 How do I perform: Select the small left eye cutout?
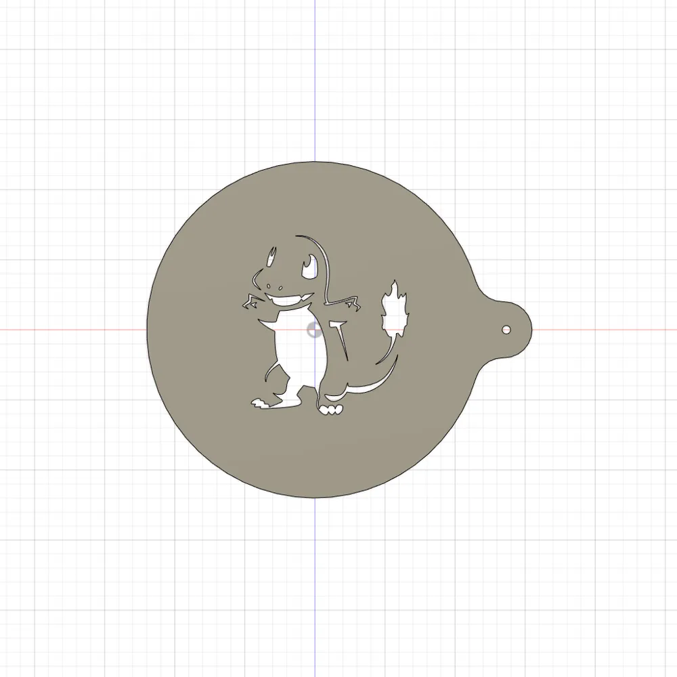(271, 257)
